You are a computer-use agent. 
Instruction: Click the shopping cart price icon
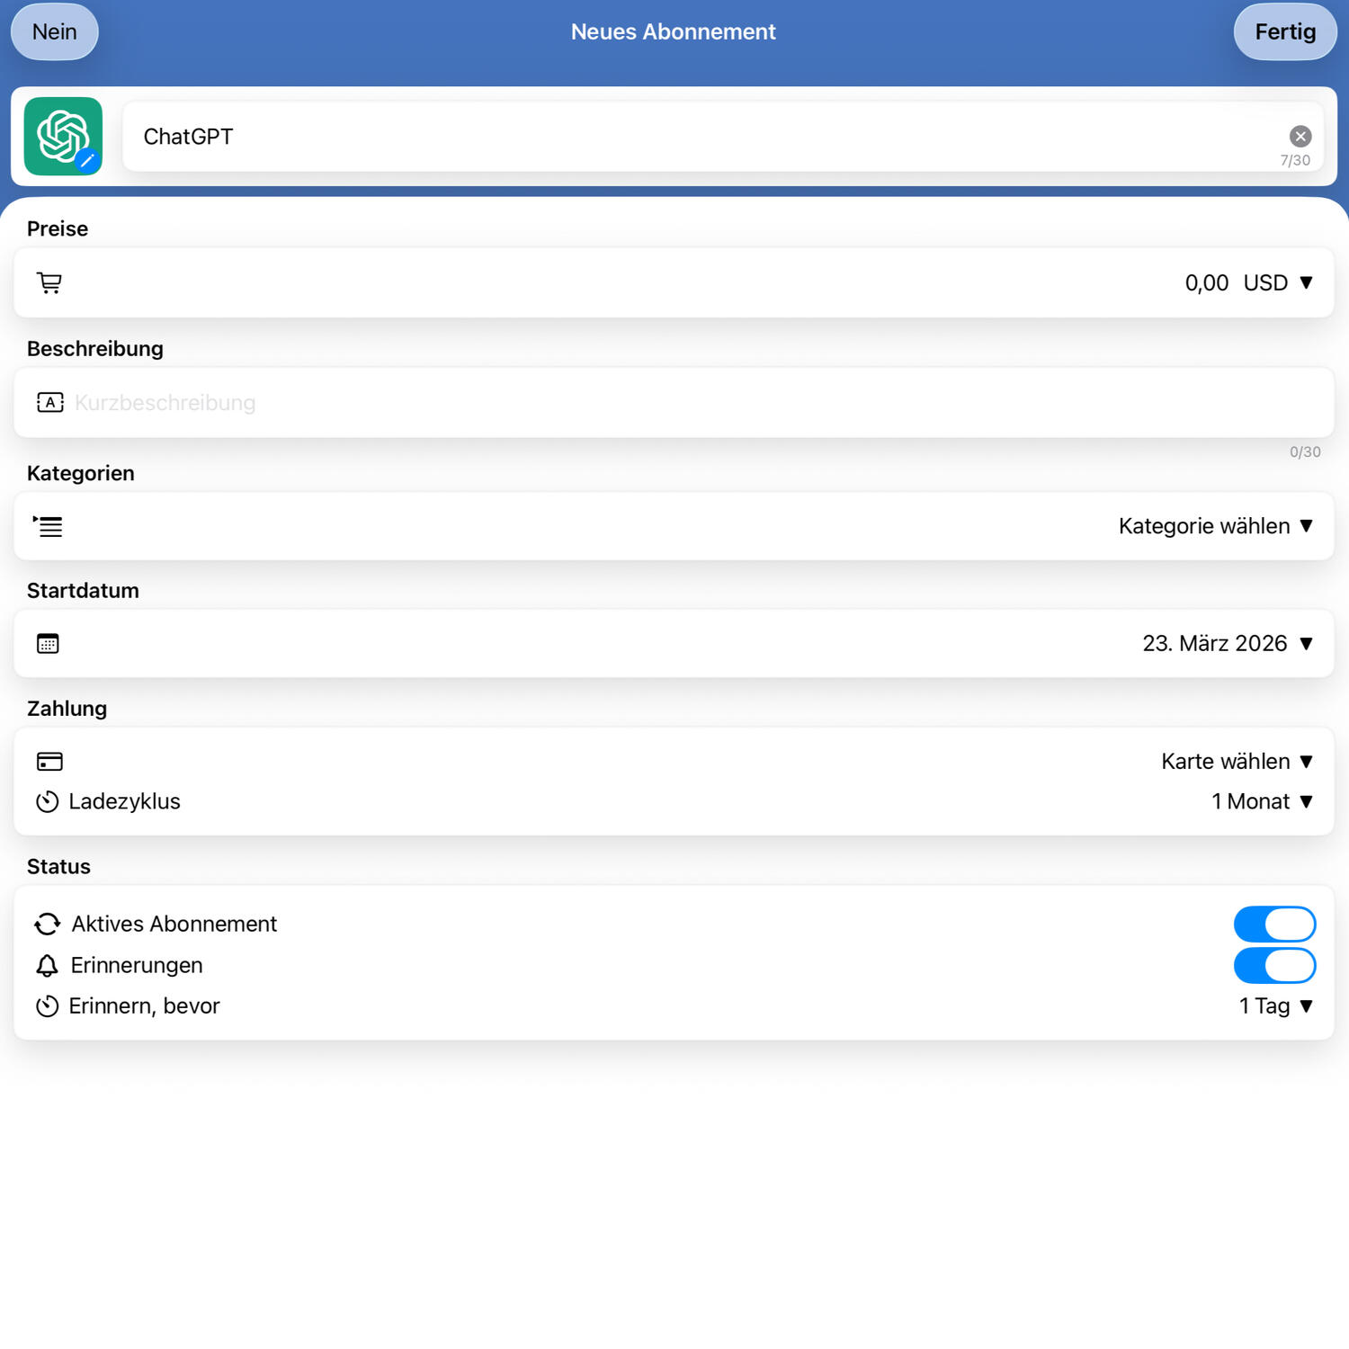click(x=49, y=283)
